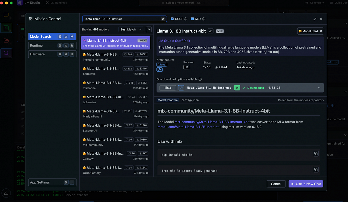The width and height of the screenshot is (348, 202).
Task: Click the llama architecture tag
Action: [x=162, y=65]
